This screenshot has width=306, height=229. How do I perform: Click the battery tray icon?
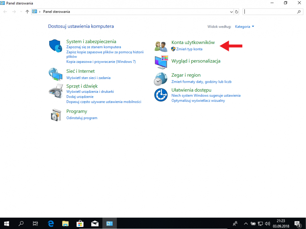point(253,224)
